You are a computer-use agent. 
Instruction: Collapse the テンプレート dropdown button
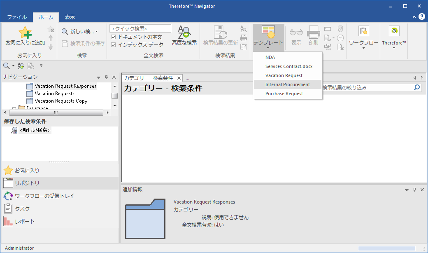click(268, 38)
